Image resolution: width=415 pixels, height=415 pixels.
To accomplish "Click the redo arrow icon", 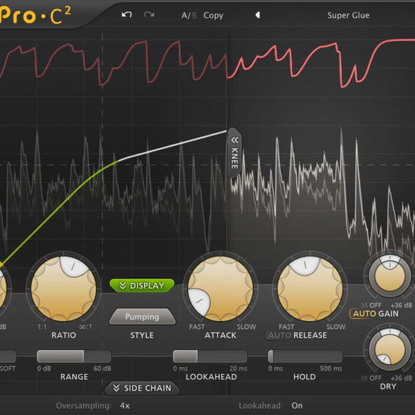I will [149, 15].
